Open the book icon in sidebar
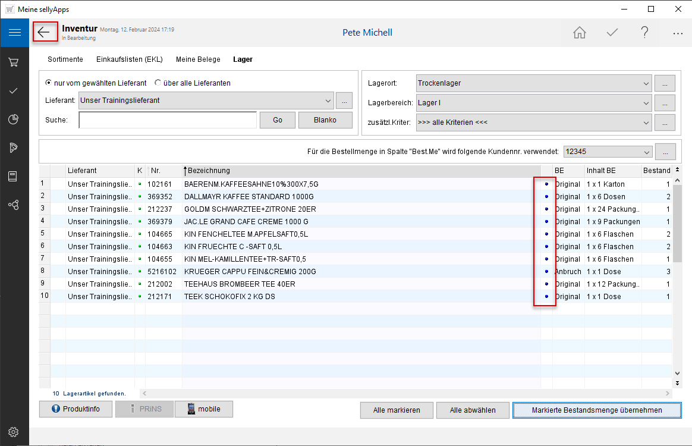This screenshot has height=446, width=692. click(14, 176)
